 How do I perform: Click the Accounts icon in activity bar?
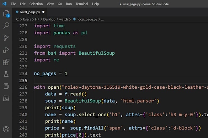point(6,129)
